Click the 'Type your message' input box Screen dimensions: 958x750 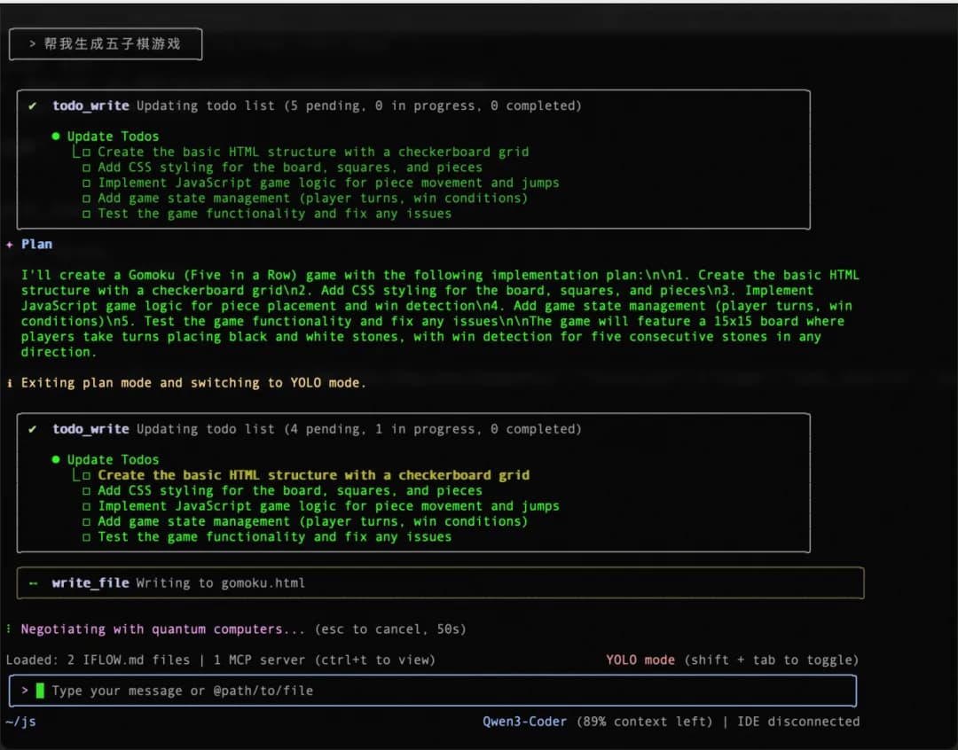coord(444,691)
